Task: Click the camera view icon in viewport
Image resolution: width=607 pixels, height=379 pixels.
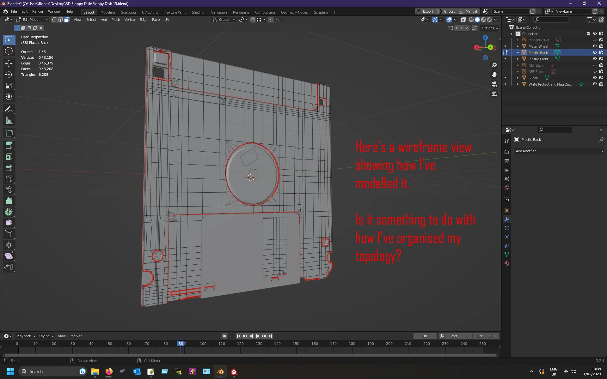Action: (494, 84)
